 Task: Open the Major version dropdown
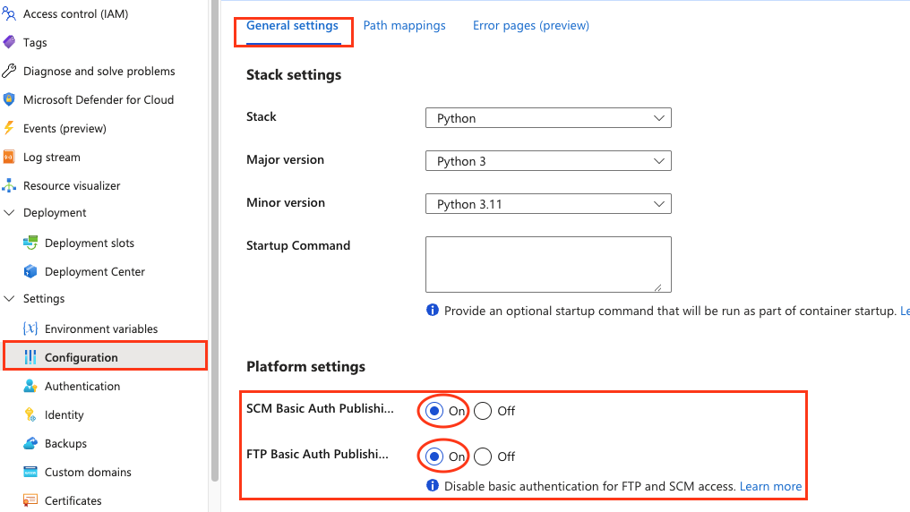(548, 161)
